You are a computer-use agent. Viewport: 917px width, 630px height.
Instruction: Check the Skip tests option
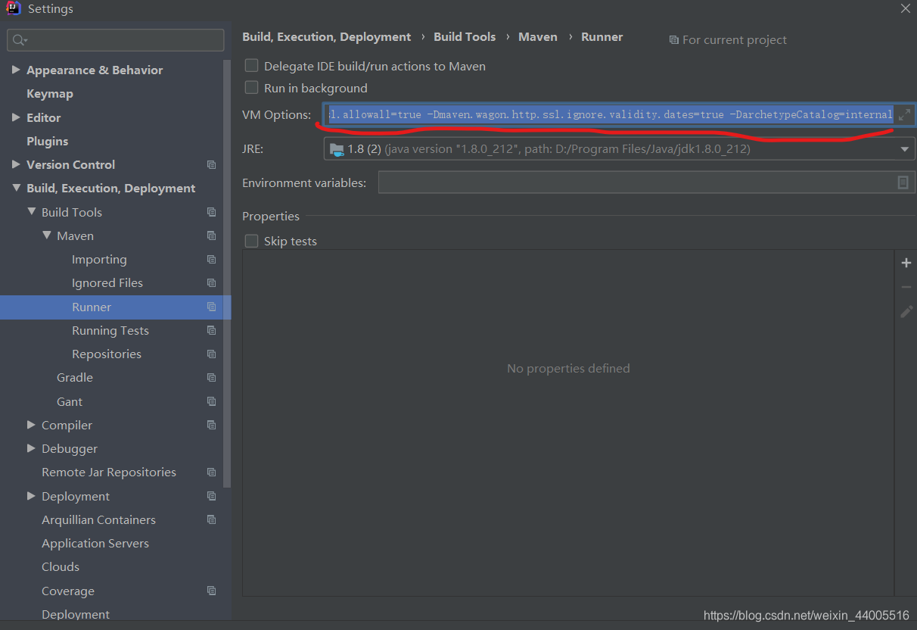[x=251, y=241]
